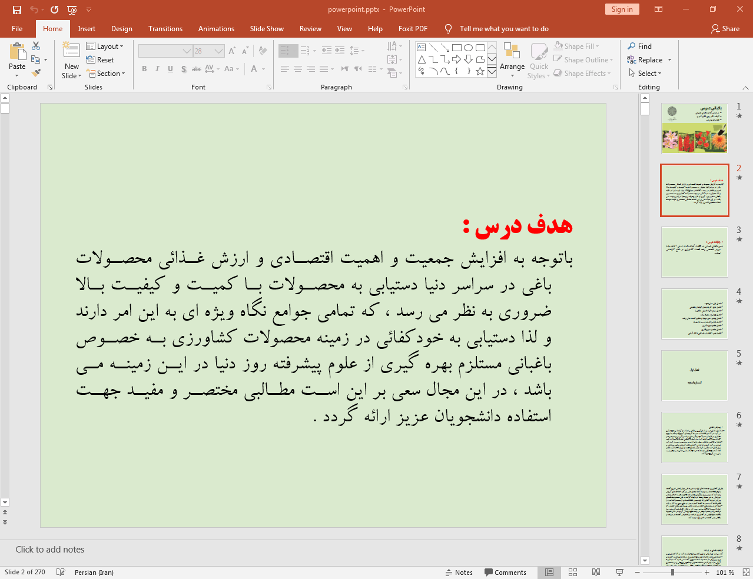This screenshot has width=753, height=579.
Task: Toggle Bold formatting
Action: (x=144, y=69)
